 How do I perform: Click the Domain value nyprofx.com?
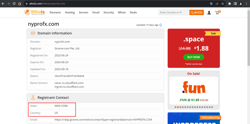[x=62, y=42]
